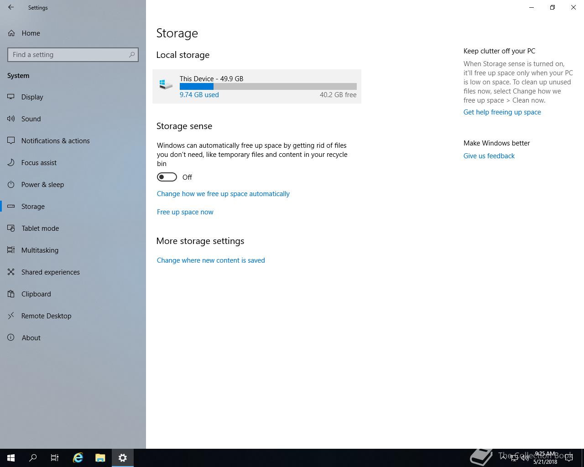Screen dimensions: 584x467
Task: Click the This Device usage bar
Action: 268,87
